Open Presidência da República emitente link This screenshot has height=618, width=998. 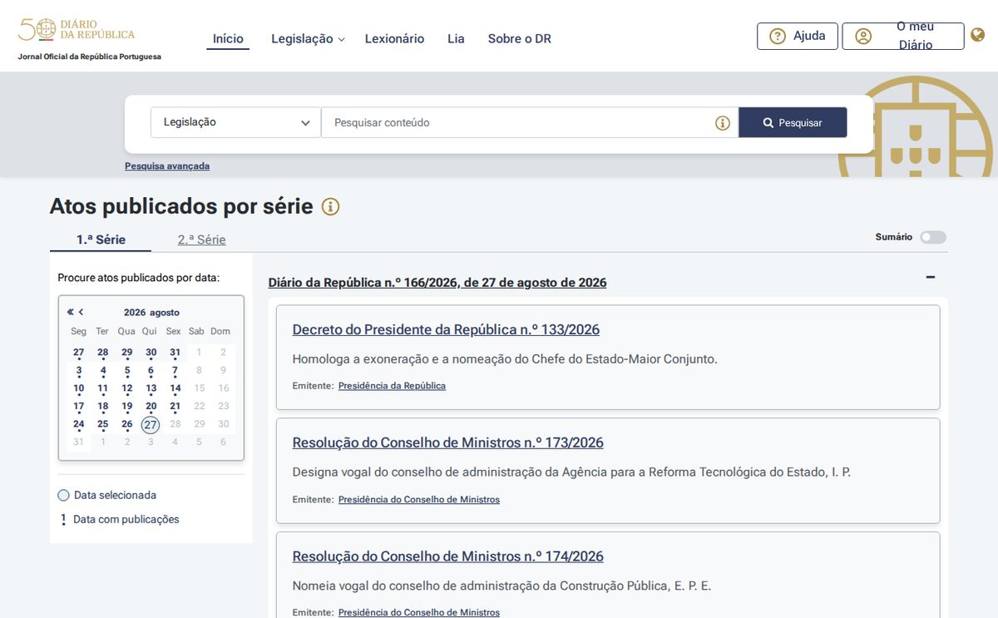click(x=392, y=386)
